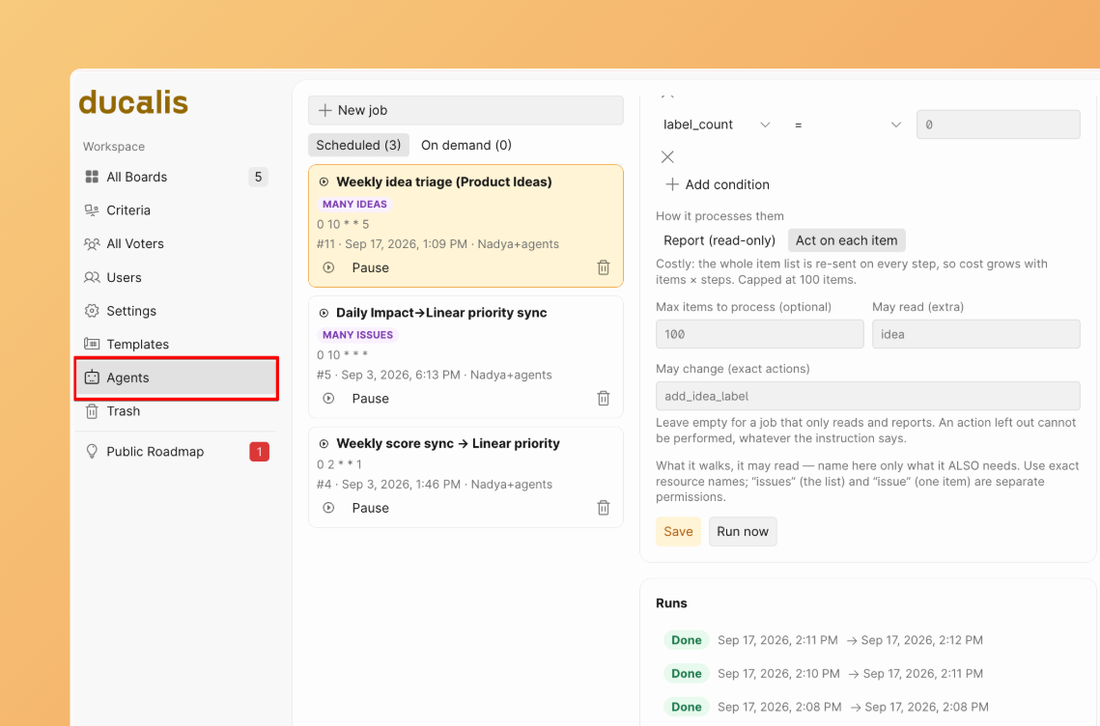1100x726 pixels.
Task: Open All Boards in sidebar
Action: pyautogui.click(x=176, y=177)
